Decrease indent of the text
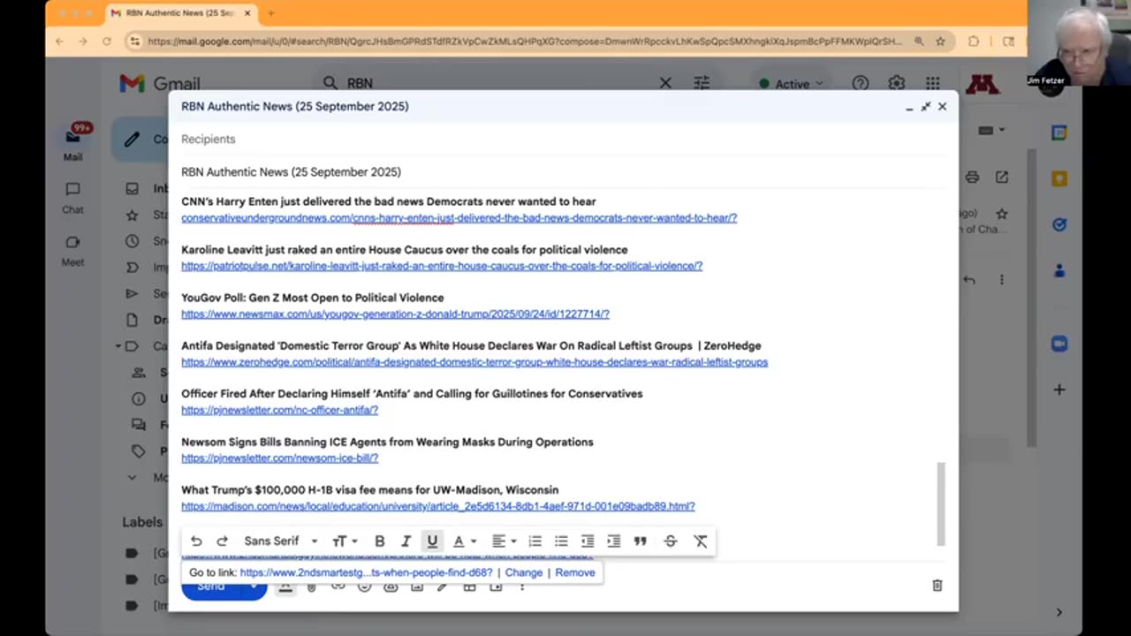 [588, 541]
